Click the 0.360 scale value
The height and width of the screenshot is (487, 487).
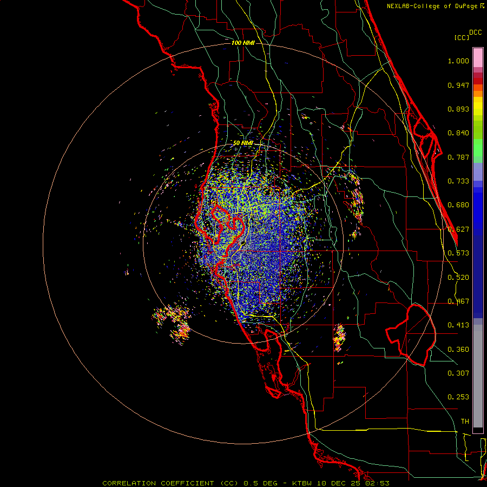(x=458, y=350)
